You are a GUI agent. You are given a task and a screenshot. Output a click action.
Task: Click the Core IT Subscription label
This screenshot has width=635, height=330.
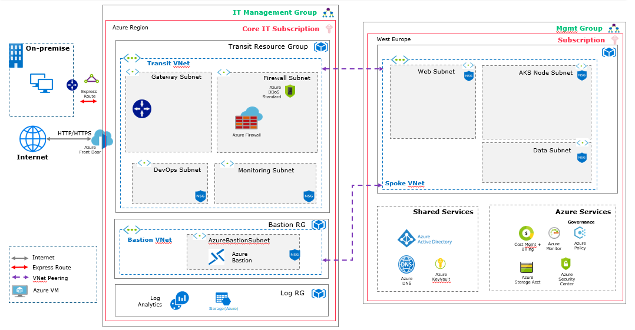pos(280,29)
